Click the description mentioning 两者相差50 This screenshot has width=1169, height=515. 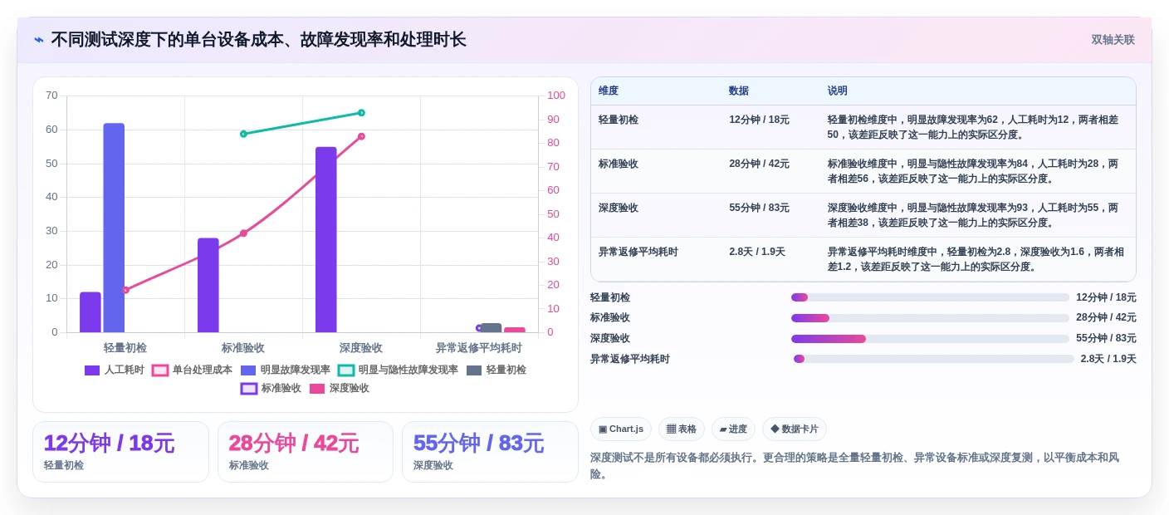(973, 127)
